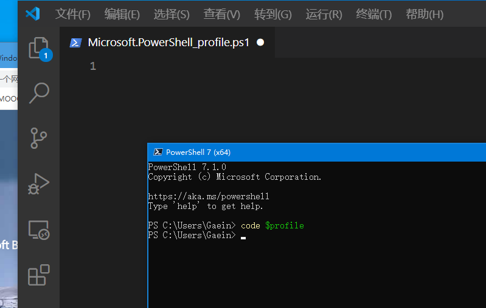Click the 'code $profile' command text
The width and height of the screenshot is (486, 308).
pos(273,225)
